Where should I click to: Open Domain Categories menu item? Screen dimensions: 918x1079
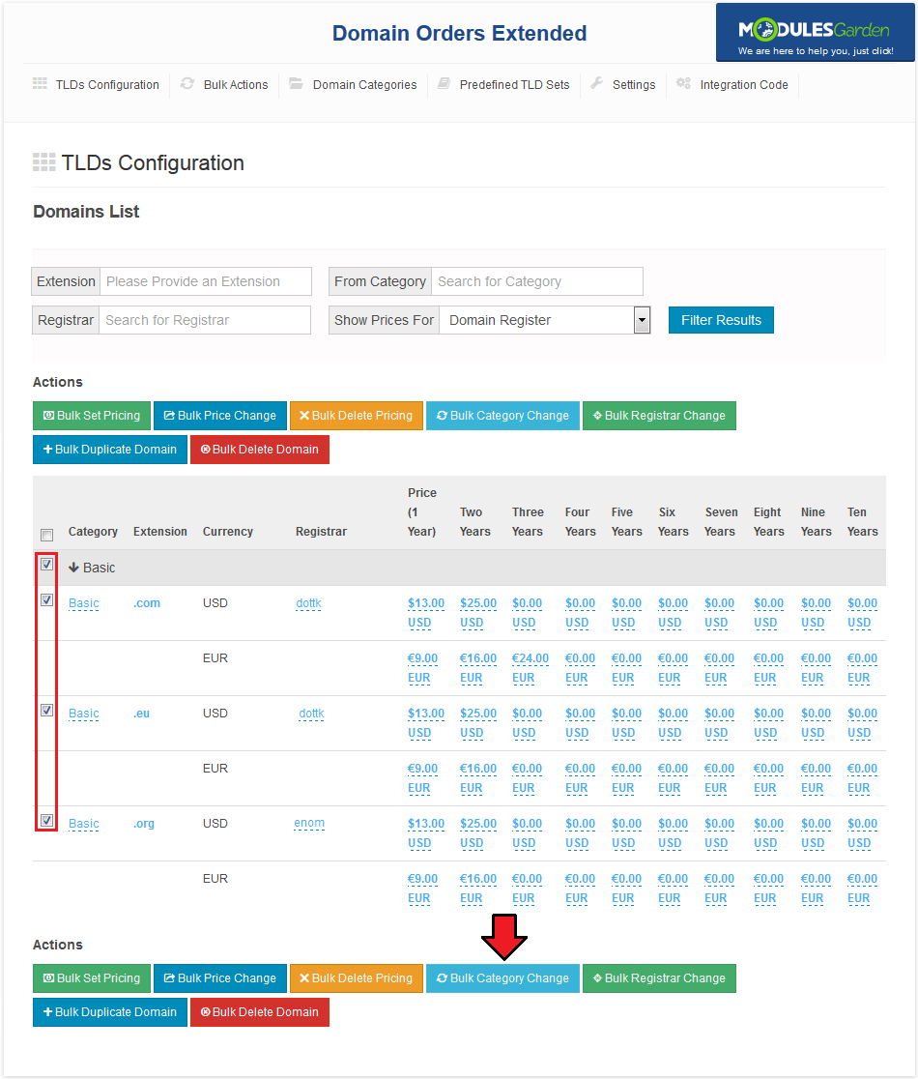(364, 85)
